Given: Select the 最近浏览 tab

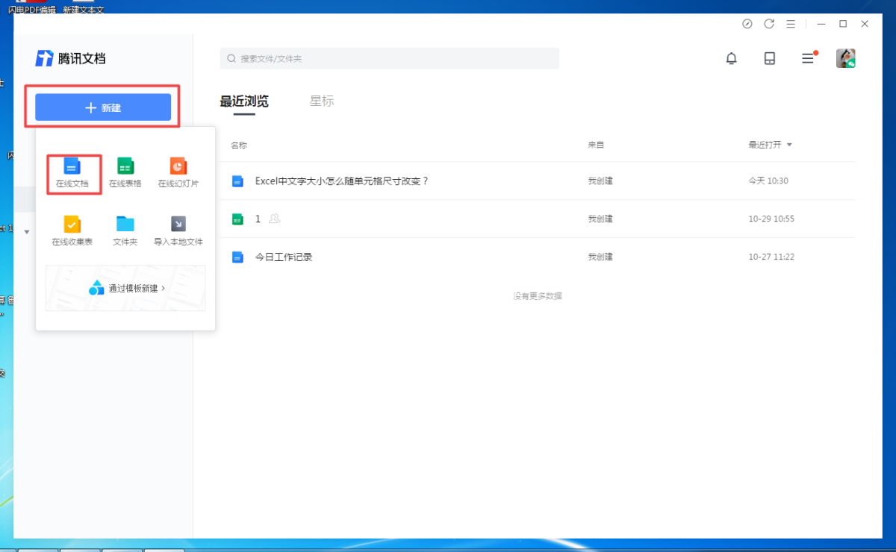Looking at the screenshot, I should (244, 101).
